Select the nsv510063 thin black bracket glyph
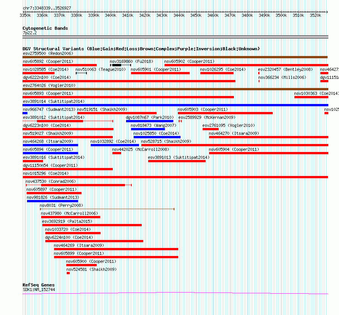The height and width of the screenshot is (315, 339). tap(81, 73)
